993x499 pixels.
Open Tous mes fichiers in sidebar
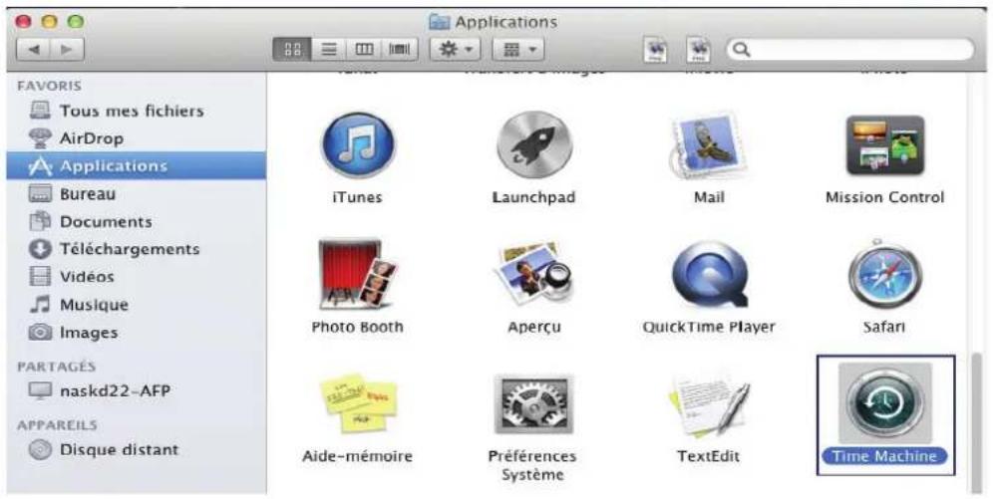tap(137, 111)
